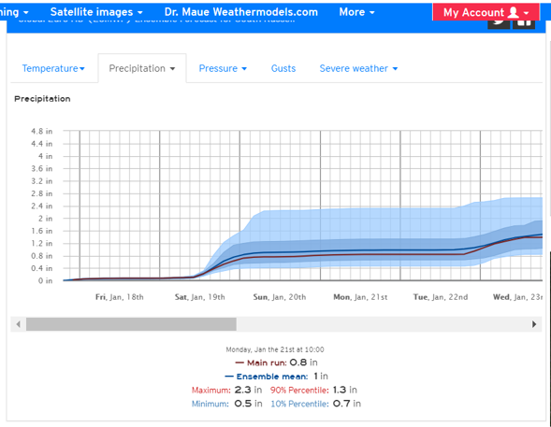This screenshot has height=427, width=551.
Task: Expand the More menu
Action: point(356,12)
